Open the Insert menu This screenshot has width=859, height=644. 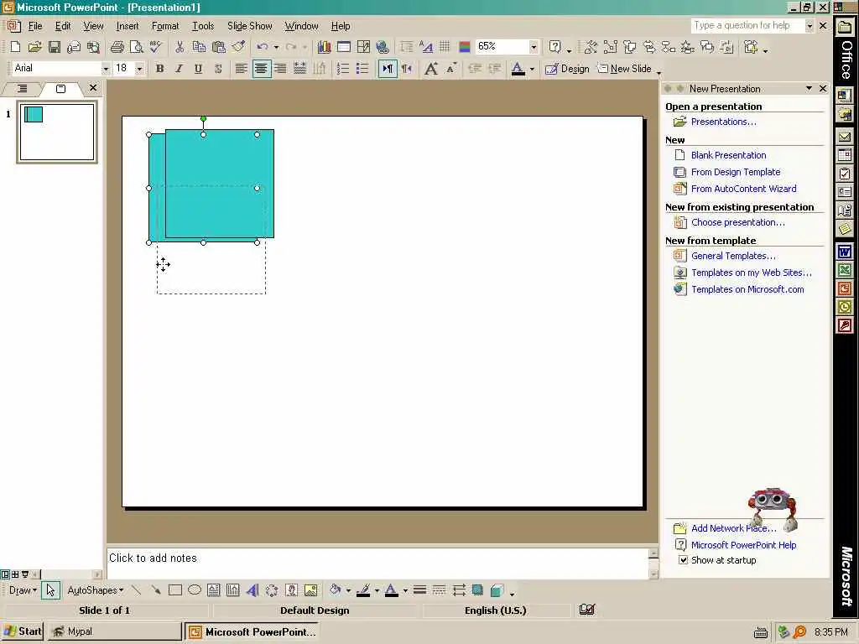[x=128, y=26]
